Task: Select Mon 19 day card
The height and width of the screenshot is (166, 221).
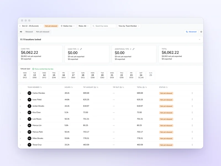Action: (93, 75)
